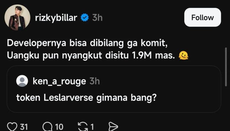This screenshot has width=230, height=131.
Task: Repost using the repost arrows icon
Action: [x=82, y=127]
